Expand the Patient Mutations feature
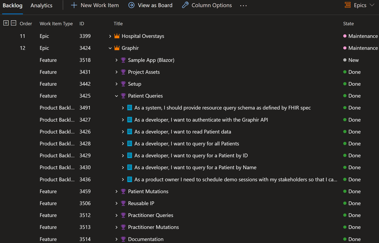This screenshot has width=379, height=243. (116, 191)
